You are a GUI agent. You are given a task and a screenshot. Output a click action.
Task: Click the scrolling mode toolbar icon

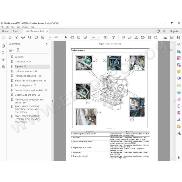[x=113, y=37]
